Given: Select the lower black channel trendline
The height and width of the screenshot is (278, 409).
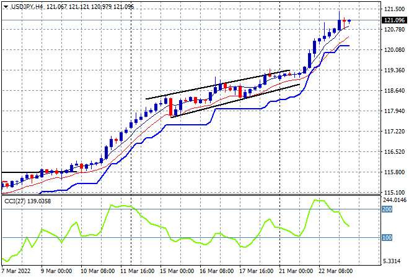Looking at the screenshot, I should coord(235,101).
